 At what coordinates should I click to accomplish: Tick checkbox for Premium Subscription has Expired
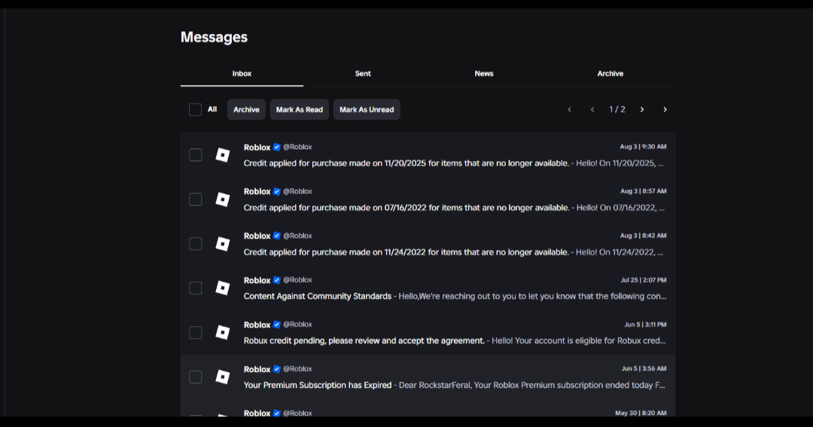coord(196,377)
